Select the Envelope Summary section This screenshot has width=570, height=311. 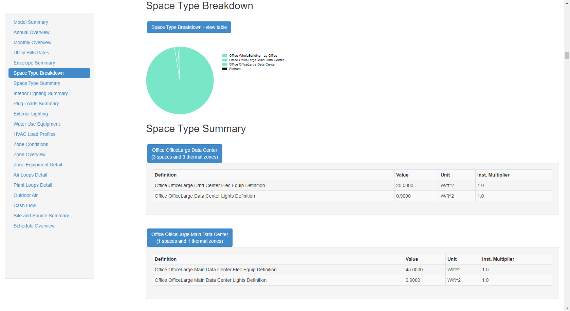click(34, 63)
